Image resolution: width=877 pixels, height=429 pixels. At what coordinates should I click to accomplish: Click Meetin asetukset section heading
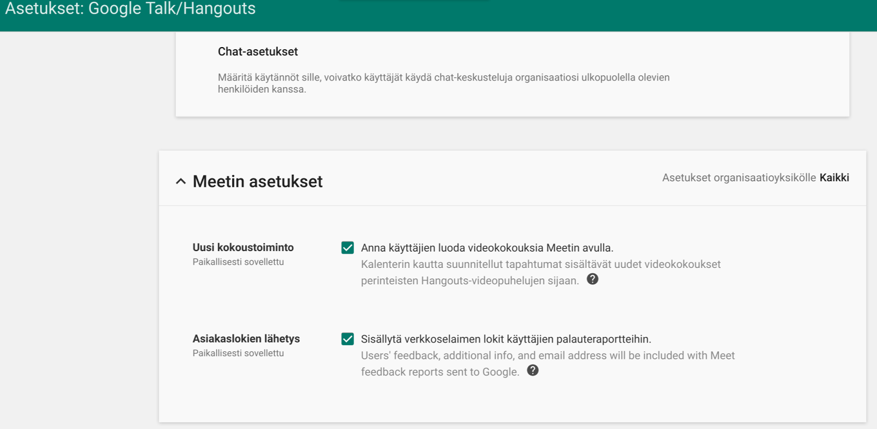click(x=258, y=181)
